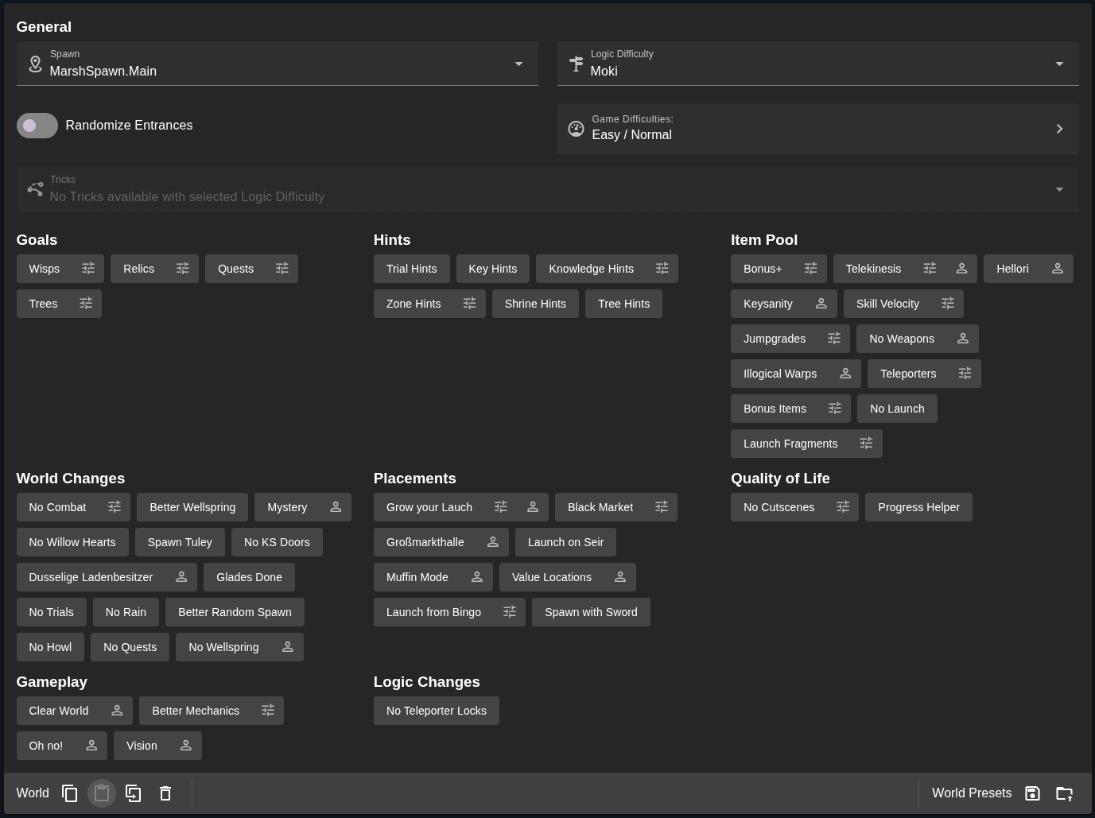Open settings sliders icon on Trees chip
Viewport: 1095px width, 818px height.
86,304
